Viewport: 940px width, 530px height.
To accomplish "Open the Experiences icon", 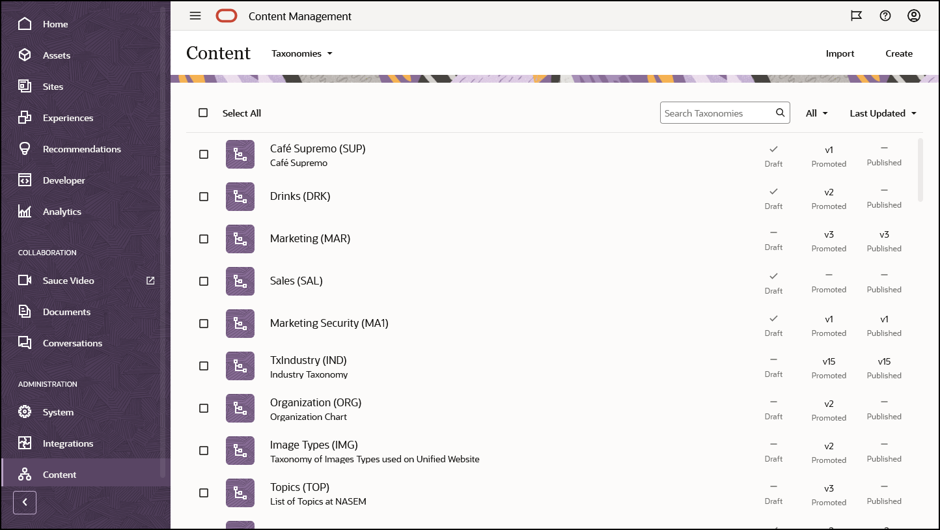I will (x=25, y=118).
